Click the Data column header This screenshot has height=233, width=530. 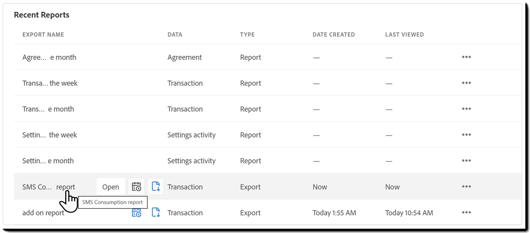pyautogui.click(x=175, y=35)
